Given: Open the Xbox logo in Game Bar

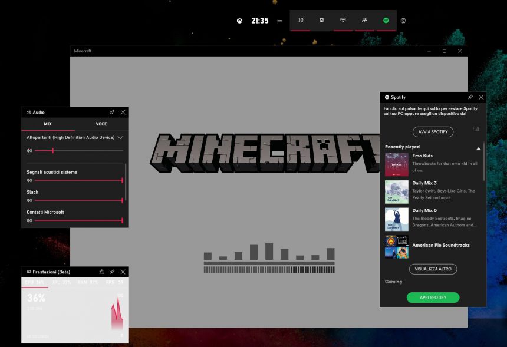Looking at the screenshot, I should (239, 21).
